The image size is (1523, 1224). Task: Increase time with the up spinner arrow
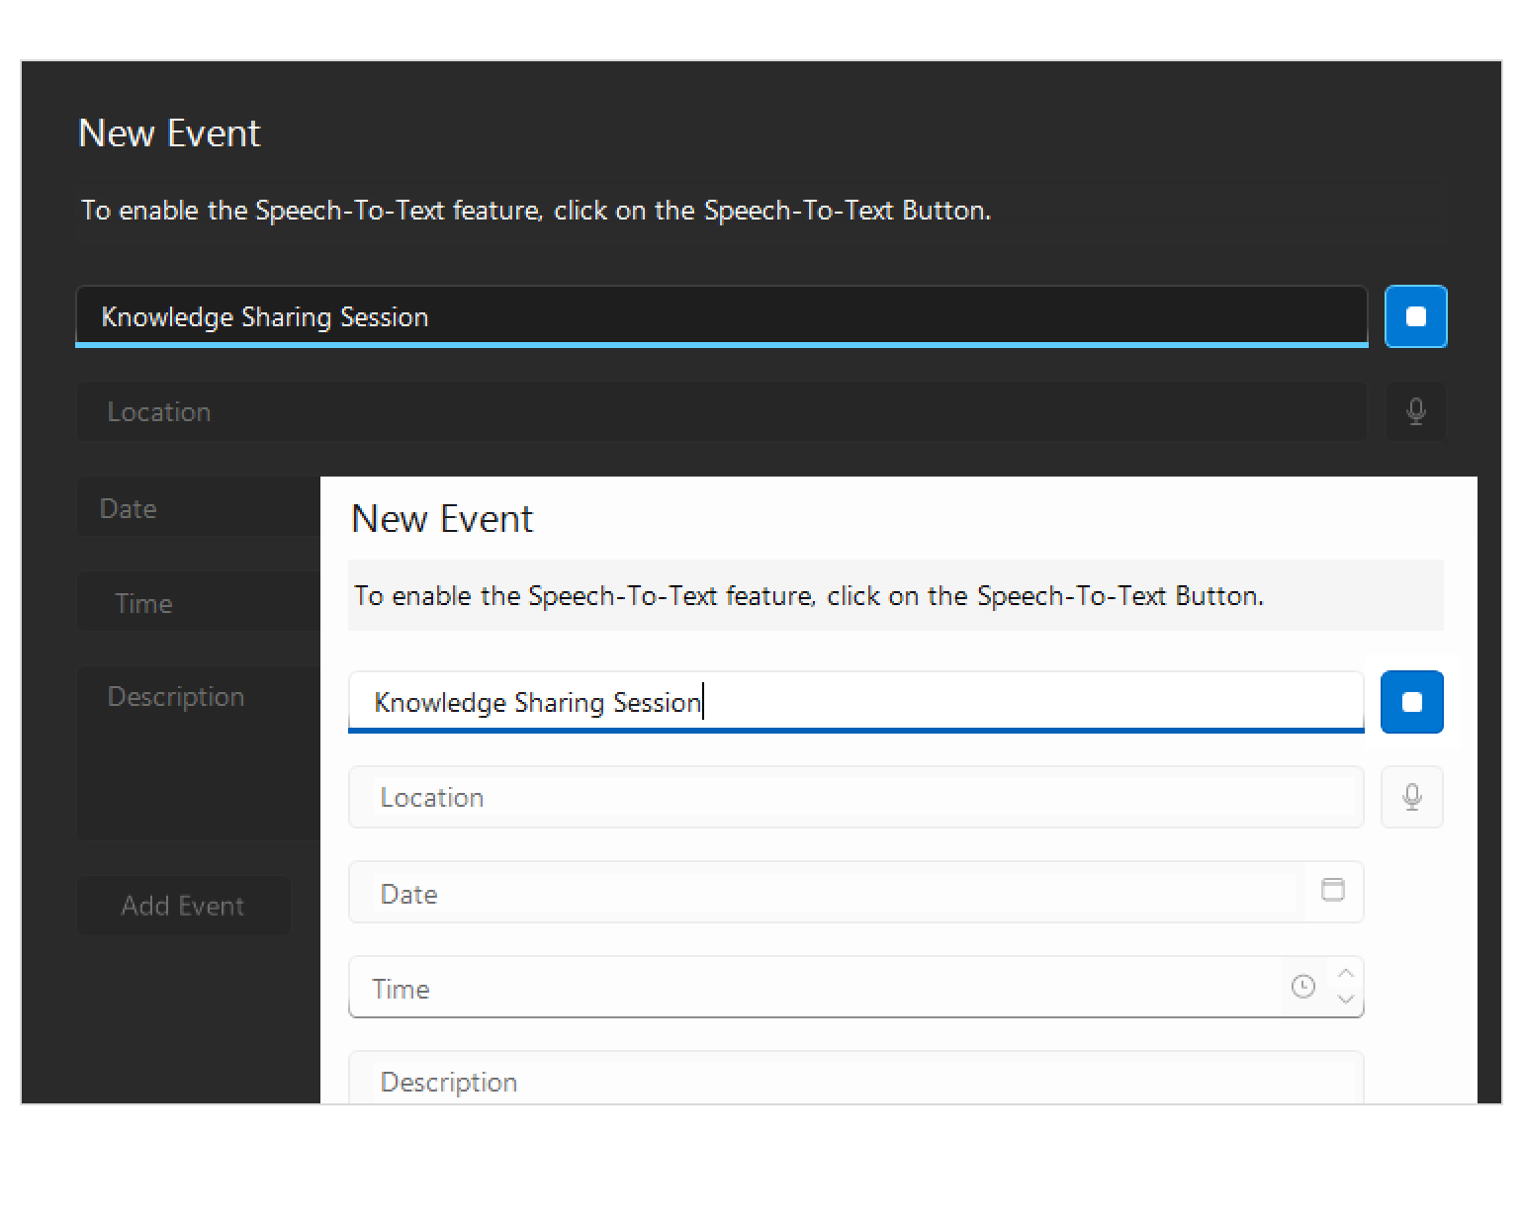click(x=1345, y=974)
